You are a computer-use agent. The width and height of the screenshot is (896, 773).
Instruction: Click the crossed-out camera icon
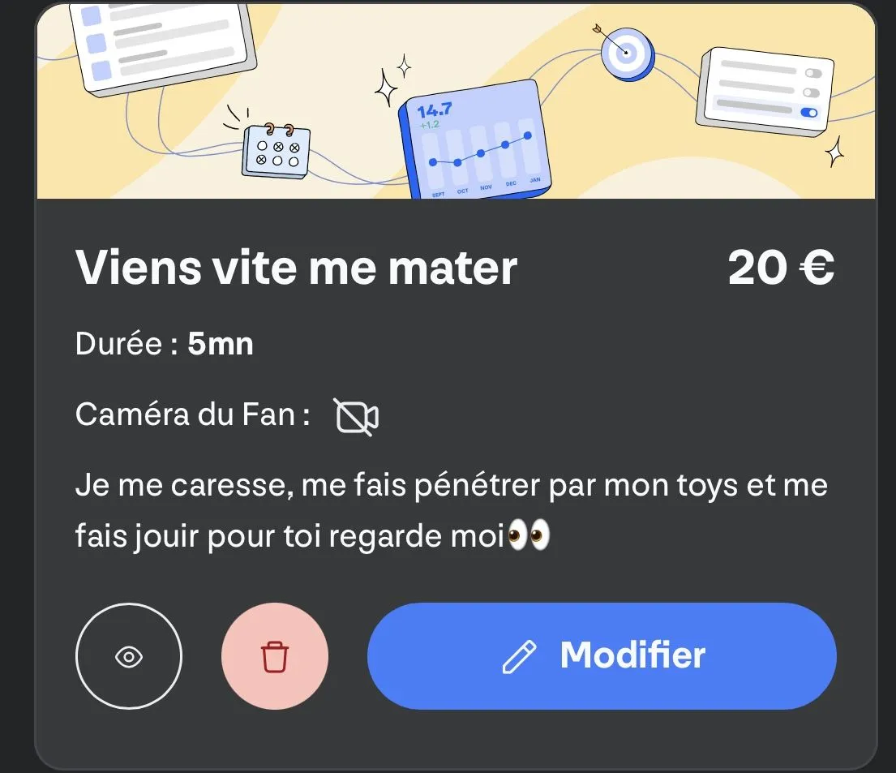356,417
